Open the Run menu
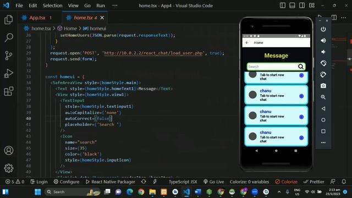The image size is (352, 198). click(101, 5)
